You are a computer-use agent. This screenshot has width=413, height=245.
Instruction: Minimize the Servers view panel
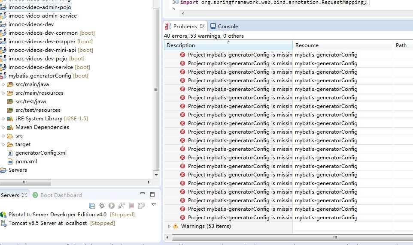click(x=143, y=193)
